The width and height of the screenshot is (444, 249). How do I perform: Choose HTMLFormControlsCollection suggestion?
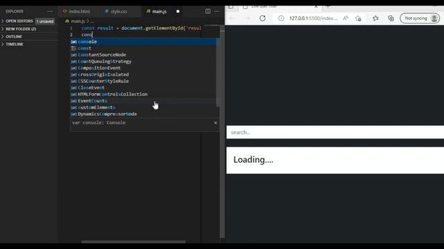143,94
